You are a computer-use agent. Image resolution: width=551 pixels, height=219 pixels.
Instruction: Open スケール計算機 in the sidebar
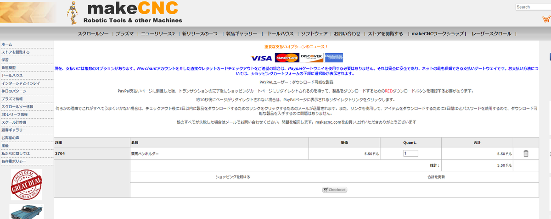tap(14, 122)
